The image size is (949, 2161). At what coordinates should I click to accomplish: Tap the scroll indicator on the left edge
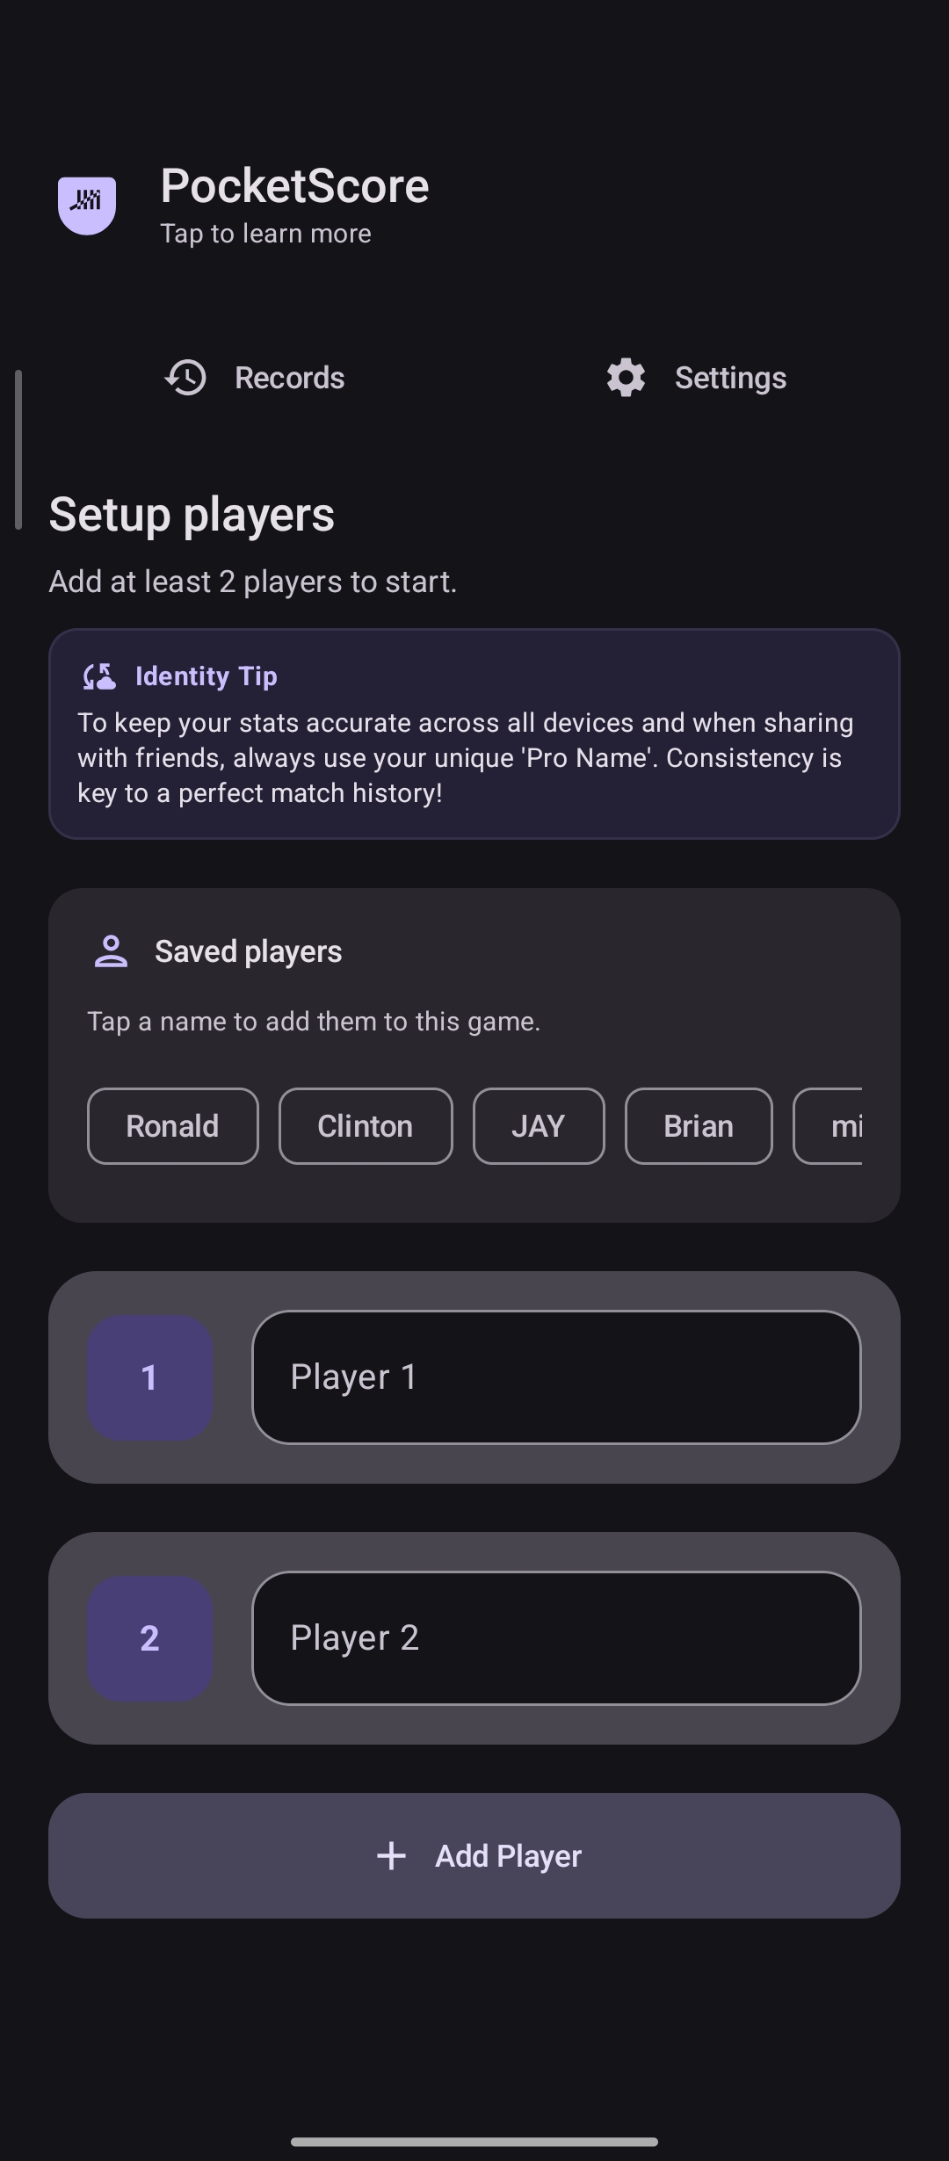[x=17, y=448]
